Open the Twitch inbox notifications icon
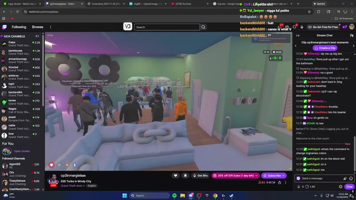This screenshot has height=200, width=356. click(x=287, y=27)
